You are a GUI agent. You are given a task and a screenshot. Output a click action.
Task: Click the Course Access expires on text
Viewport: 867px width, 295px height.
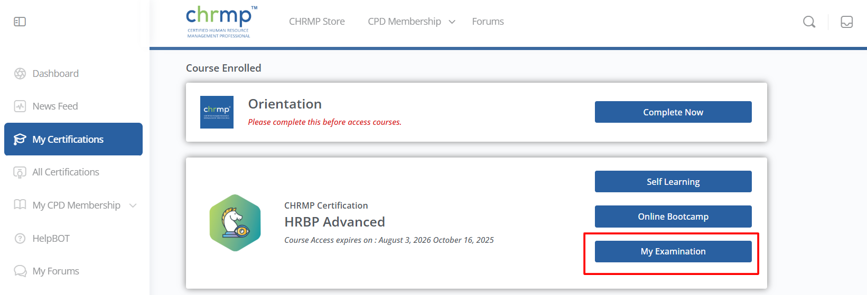click(389, 240)
